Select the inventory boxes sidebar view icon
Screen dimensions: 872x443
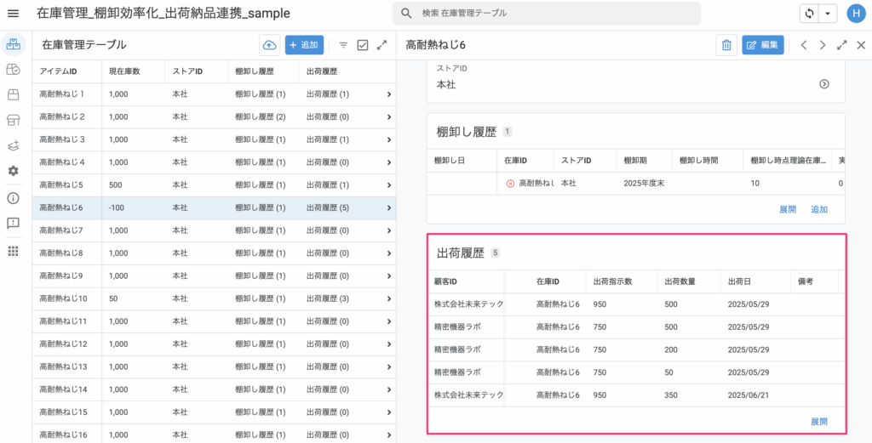(x=14, y=45)
